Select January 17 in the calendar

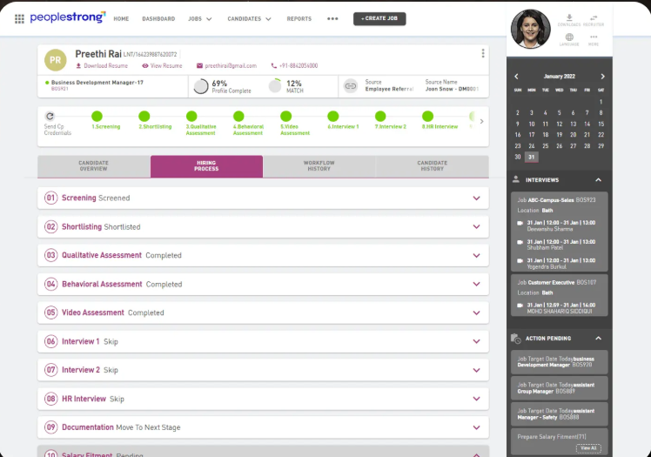(532, 135)
